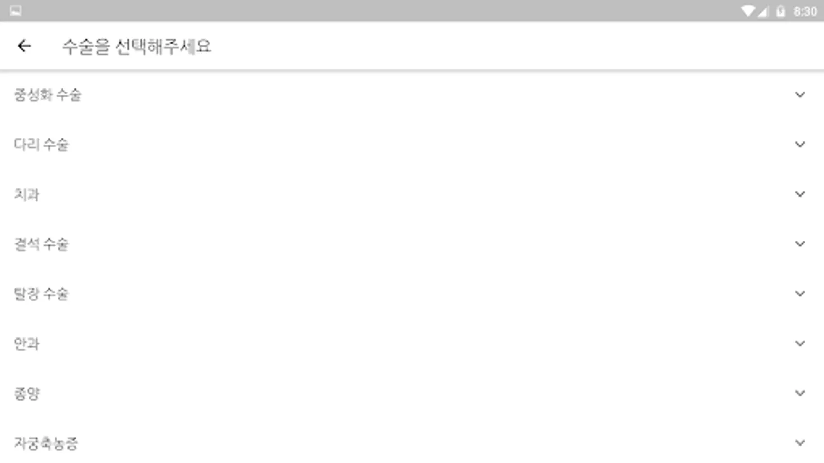Expand the 안과 chevron arrow
The height and width of the screenshot is (463, 824).
pyautogui.click(x=800, y=343)
